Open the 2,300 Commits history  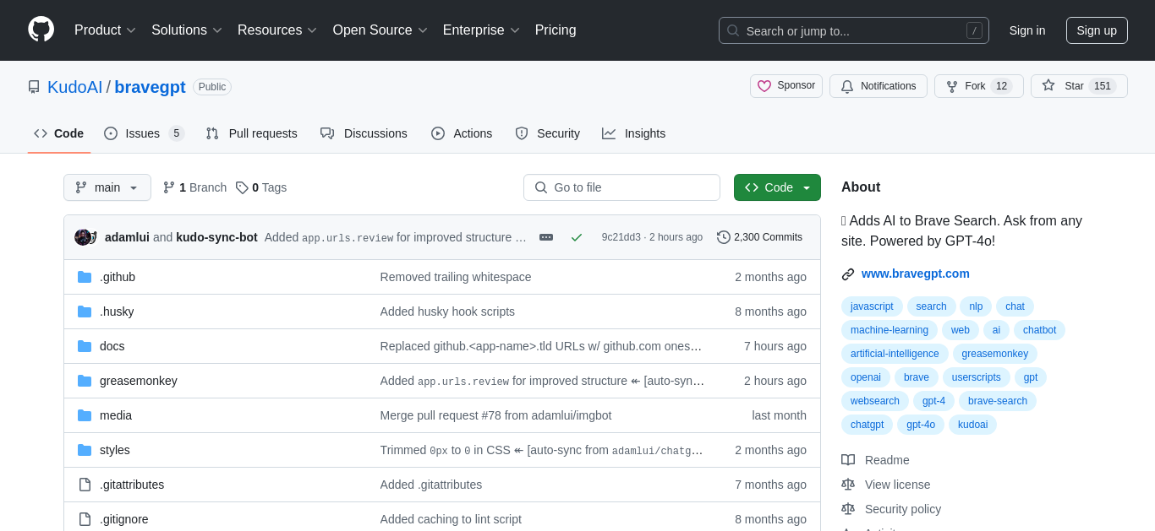759,237
